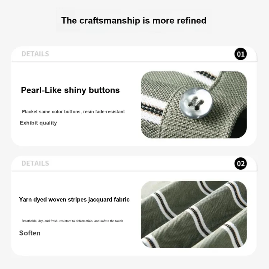Viewport: 269px width, 269px height.
Task: Select the second DETAILS header label
Action: (x=35, y=163)
